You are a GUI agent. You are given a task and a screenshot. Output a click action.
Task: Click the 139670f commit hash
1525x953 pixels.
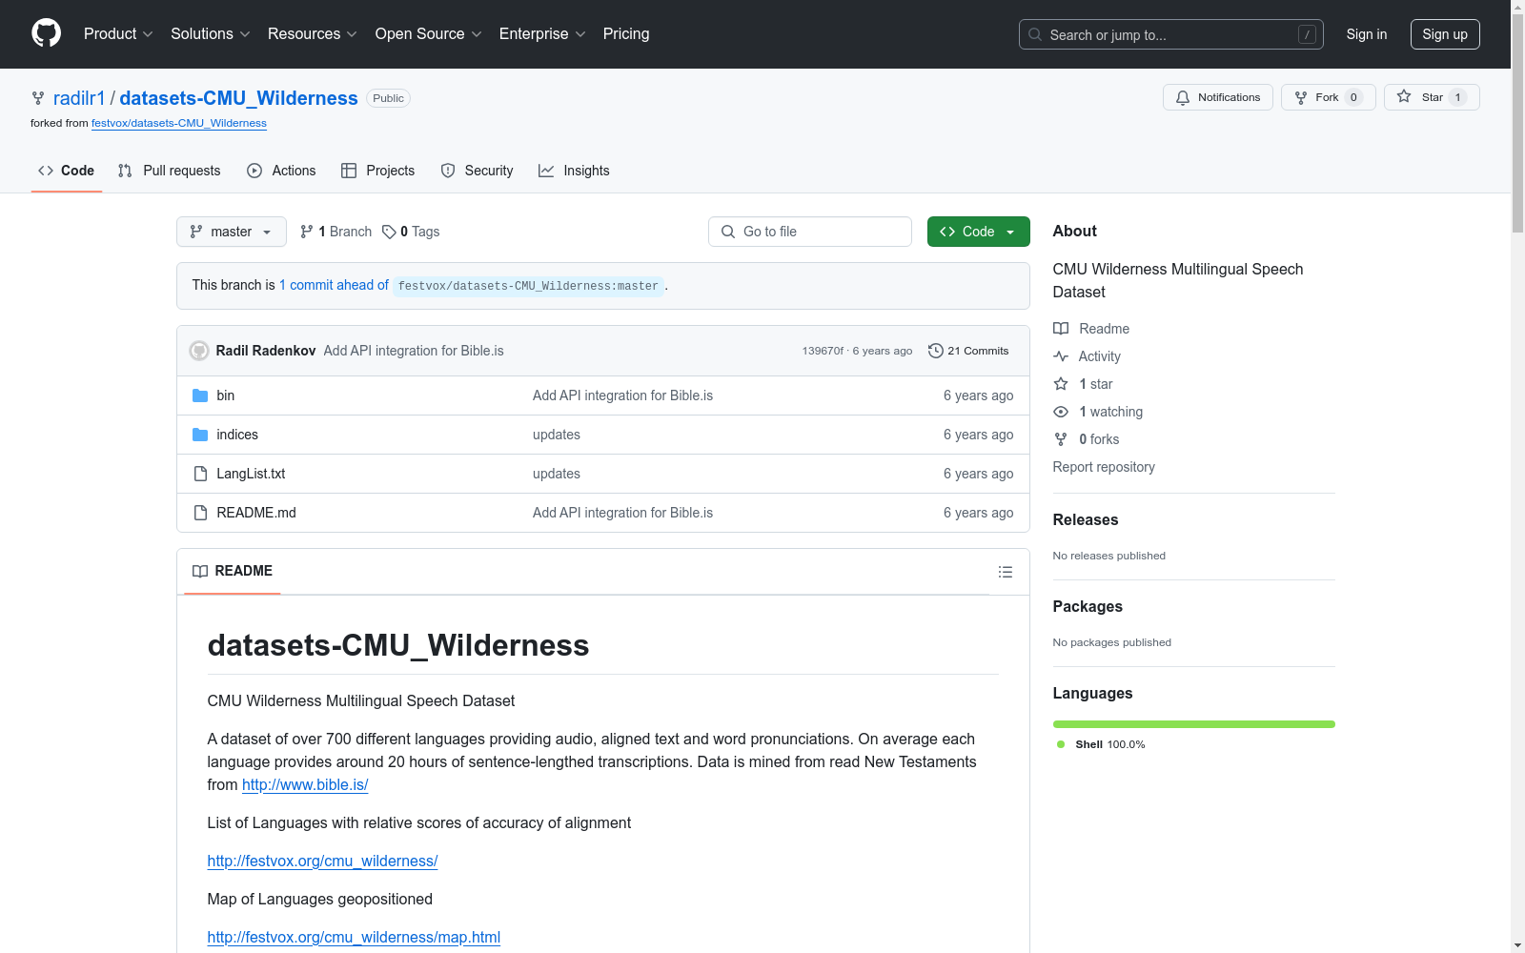[823, 351]
